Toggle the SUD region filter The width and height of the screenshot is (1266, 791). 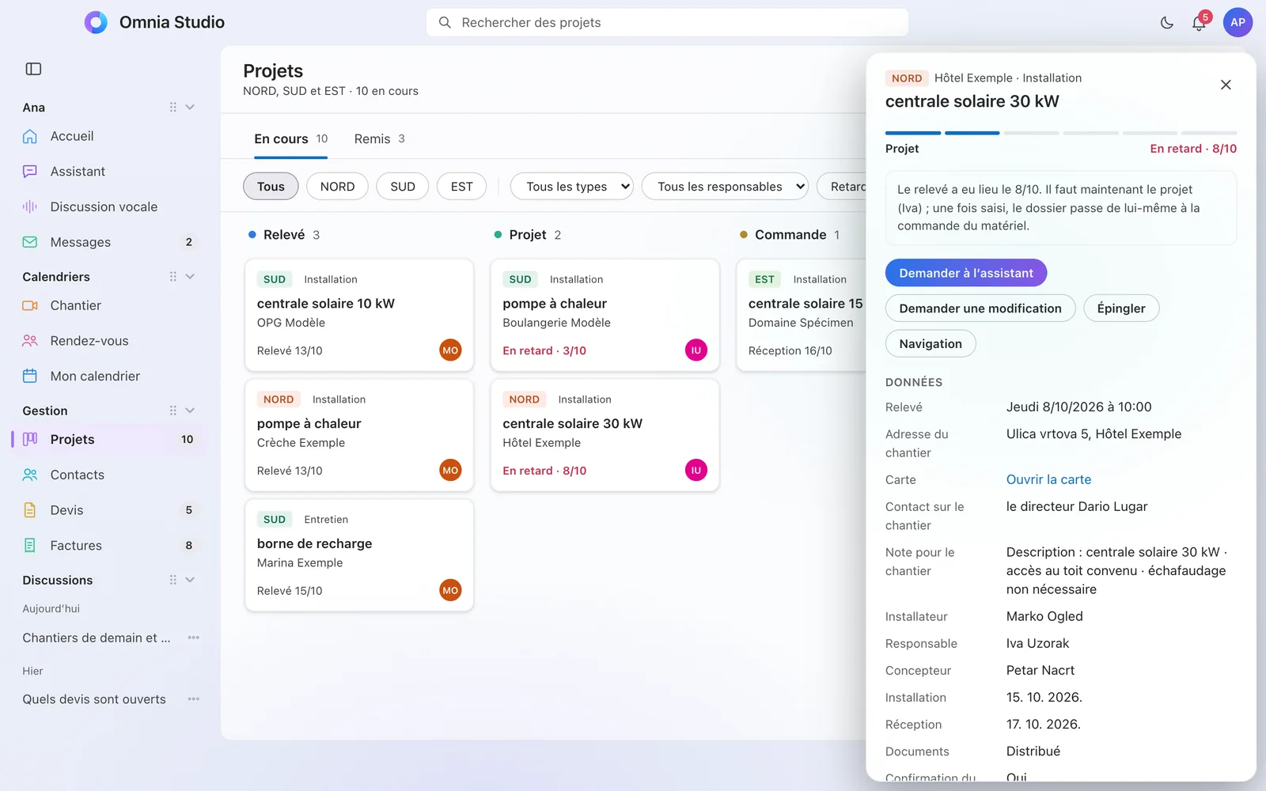pyautogui.click(x=403, y=187)
